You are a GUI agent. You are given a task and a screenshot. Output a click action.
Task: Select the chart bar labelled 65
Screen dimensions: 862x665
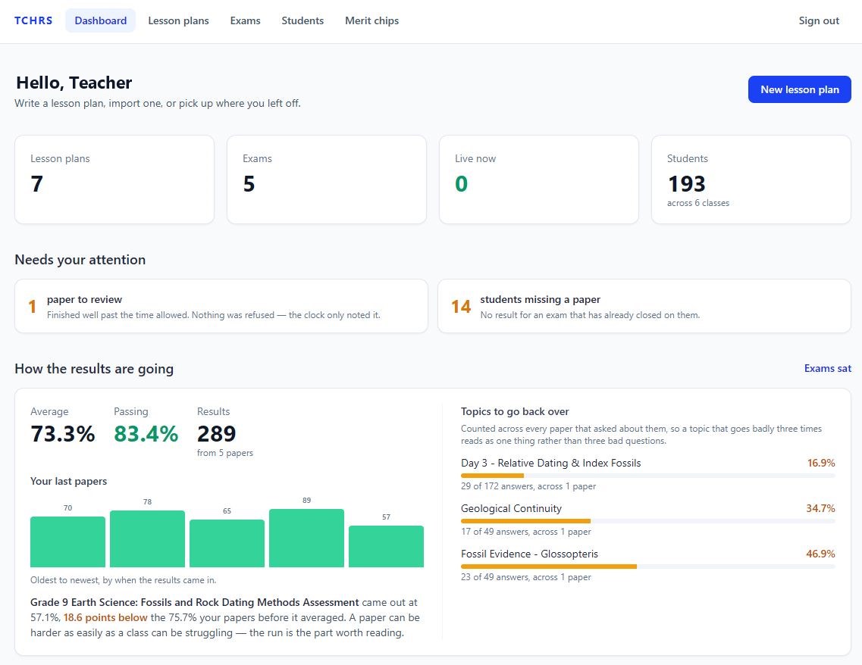pyautogui.click(x=227, y=543)
